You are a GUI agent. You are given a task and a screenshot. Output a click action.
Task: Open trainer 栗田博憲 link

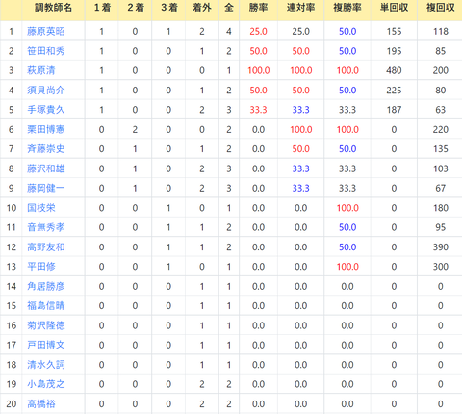click(46, 129)
